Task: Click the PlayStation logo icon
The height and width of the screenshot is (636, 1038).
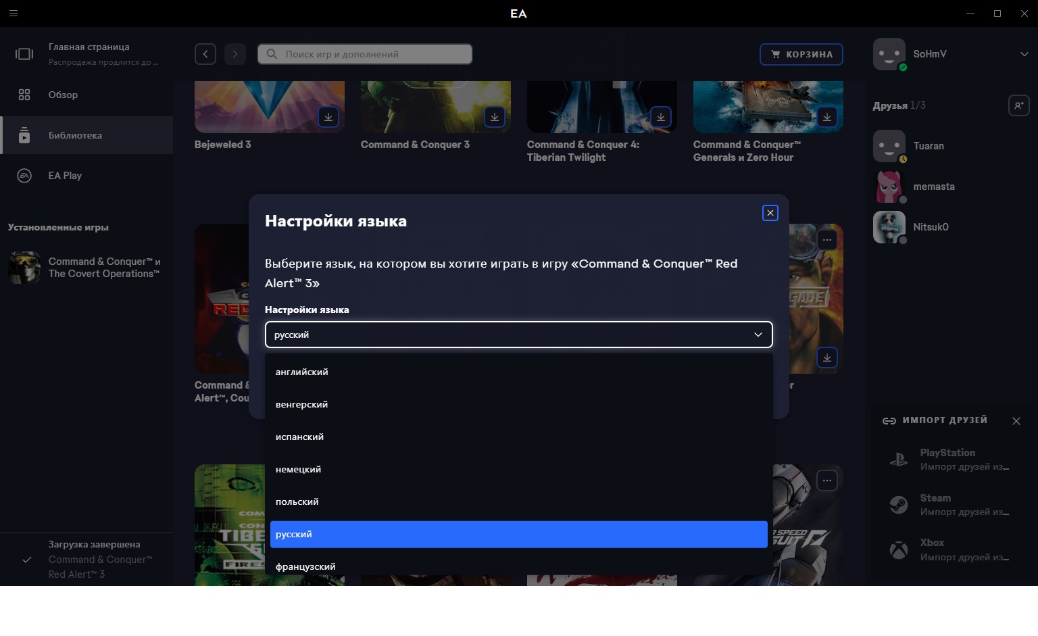Action: (899, 460)
